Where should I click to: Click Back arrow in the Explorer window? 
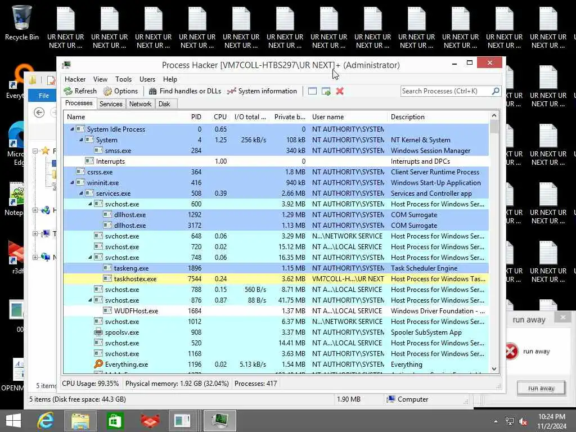click(39, 112)
